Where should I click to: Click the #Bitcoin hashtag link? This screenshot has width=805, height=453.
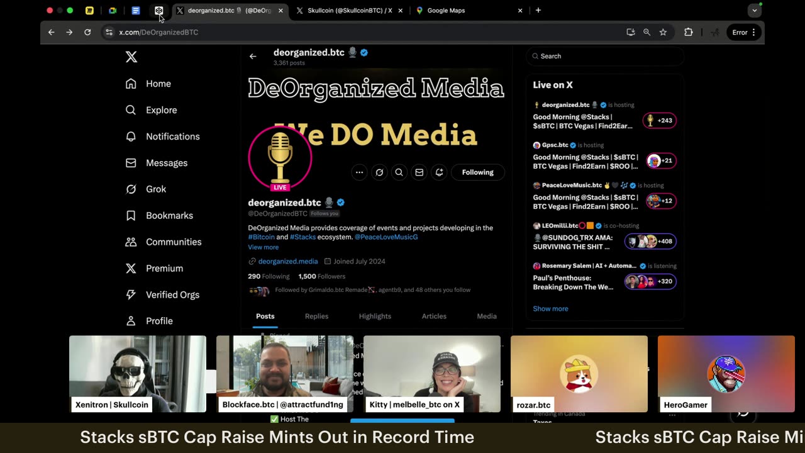coord(261,237)
